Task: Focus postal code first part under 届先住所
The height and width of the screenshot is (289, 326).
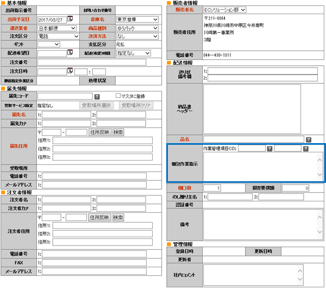Action: pyautogui.click(x=52, y=132)
